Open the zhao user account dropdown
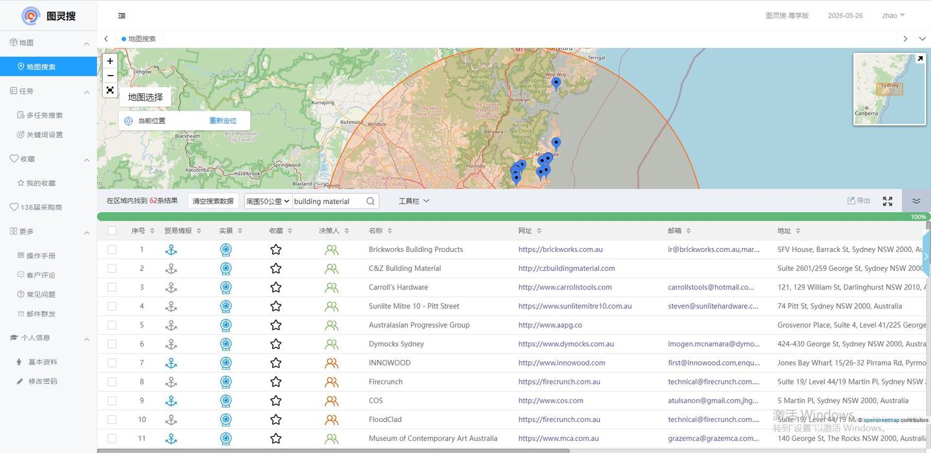Image resolution: width=931 pixels, height=453 pixels. click(x=893, y=16)
